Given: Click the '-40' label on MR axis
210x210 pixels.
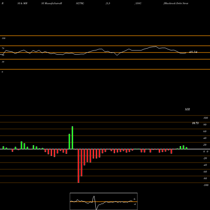Looking at the screenshot, I should 205,165.
